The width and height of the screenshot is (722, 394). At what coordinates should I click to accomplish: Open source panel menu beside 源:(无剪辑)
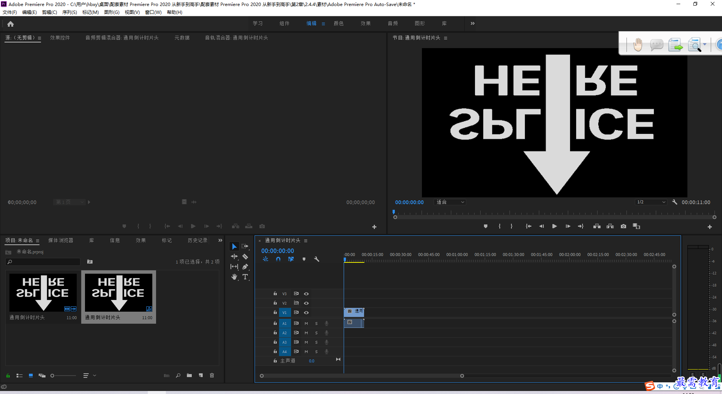coord(39,38)
